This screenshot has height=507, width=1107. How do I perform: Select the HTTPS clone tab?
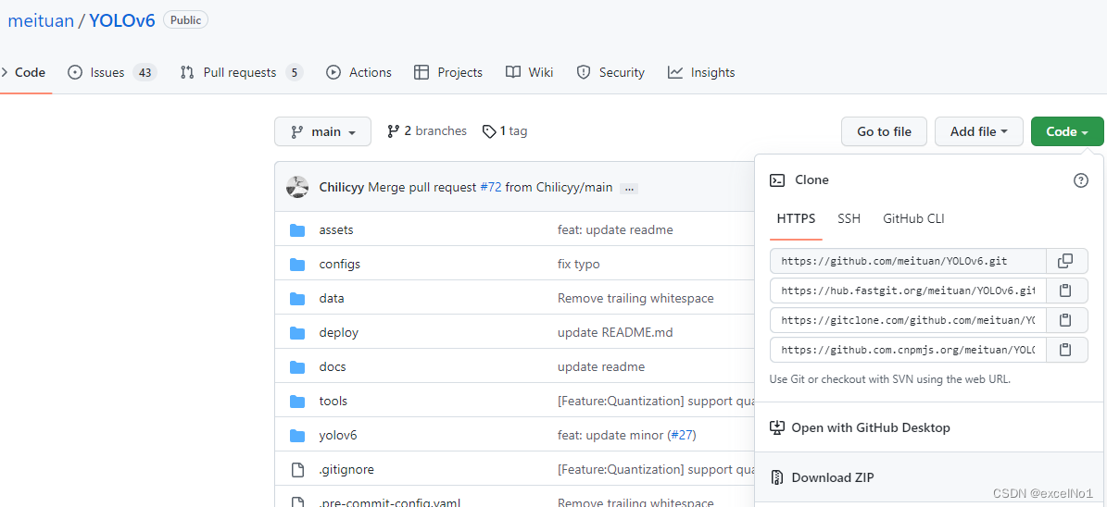tap(796, 218)
